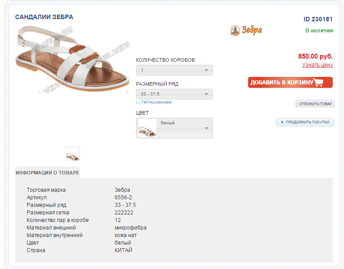Click the left arrow icon beside Продолжить покупки
The width and height of the screenshot is (344, 269).
pos(281,122)
